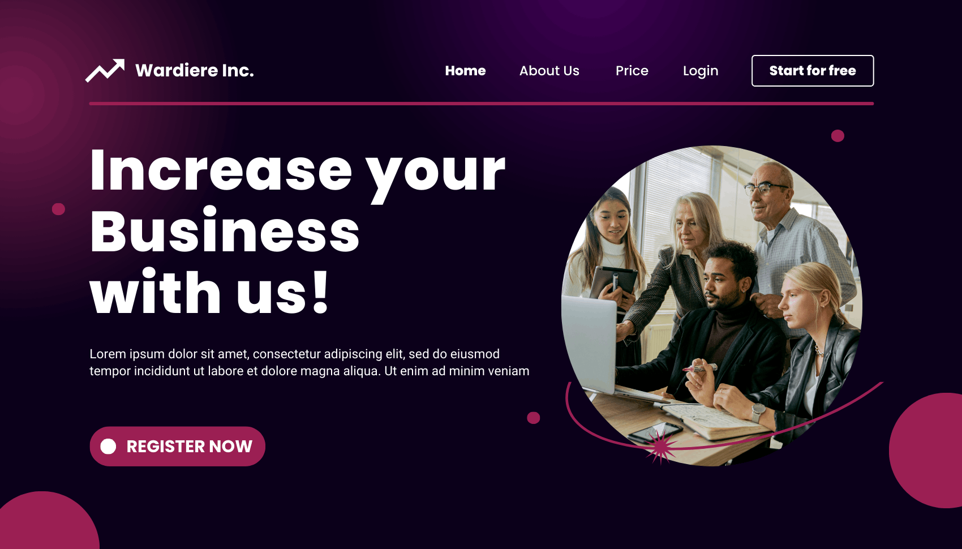
Task: Click the Wardiere Inc. brand name
Action: coord(194,70)
